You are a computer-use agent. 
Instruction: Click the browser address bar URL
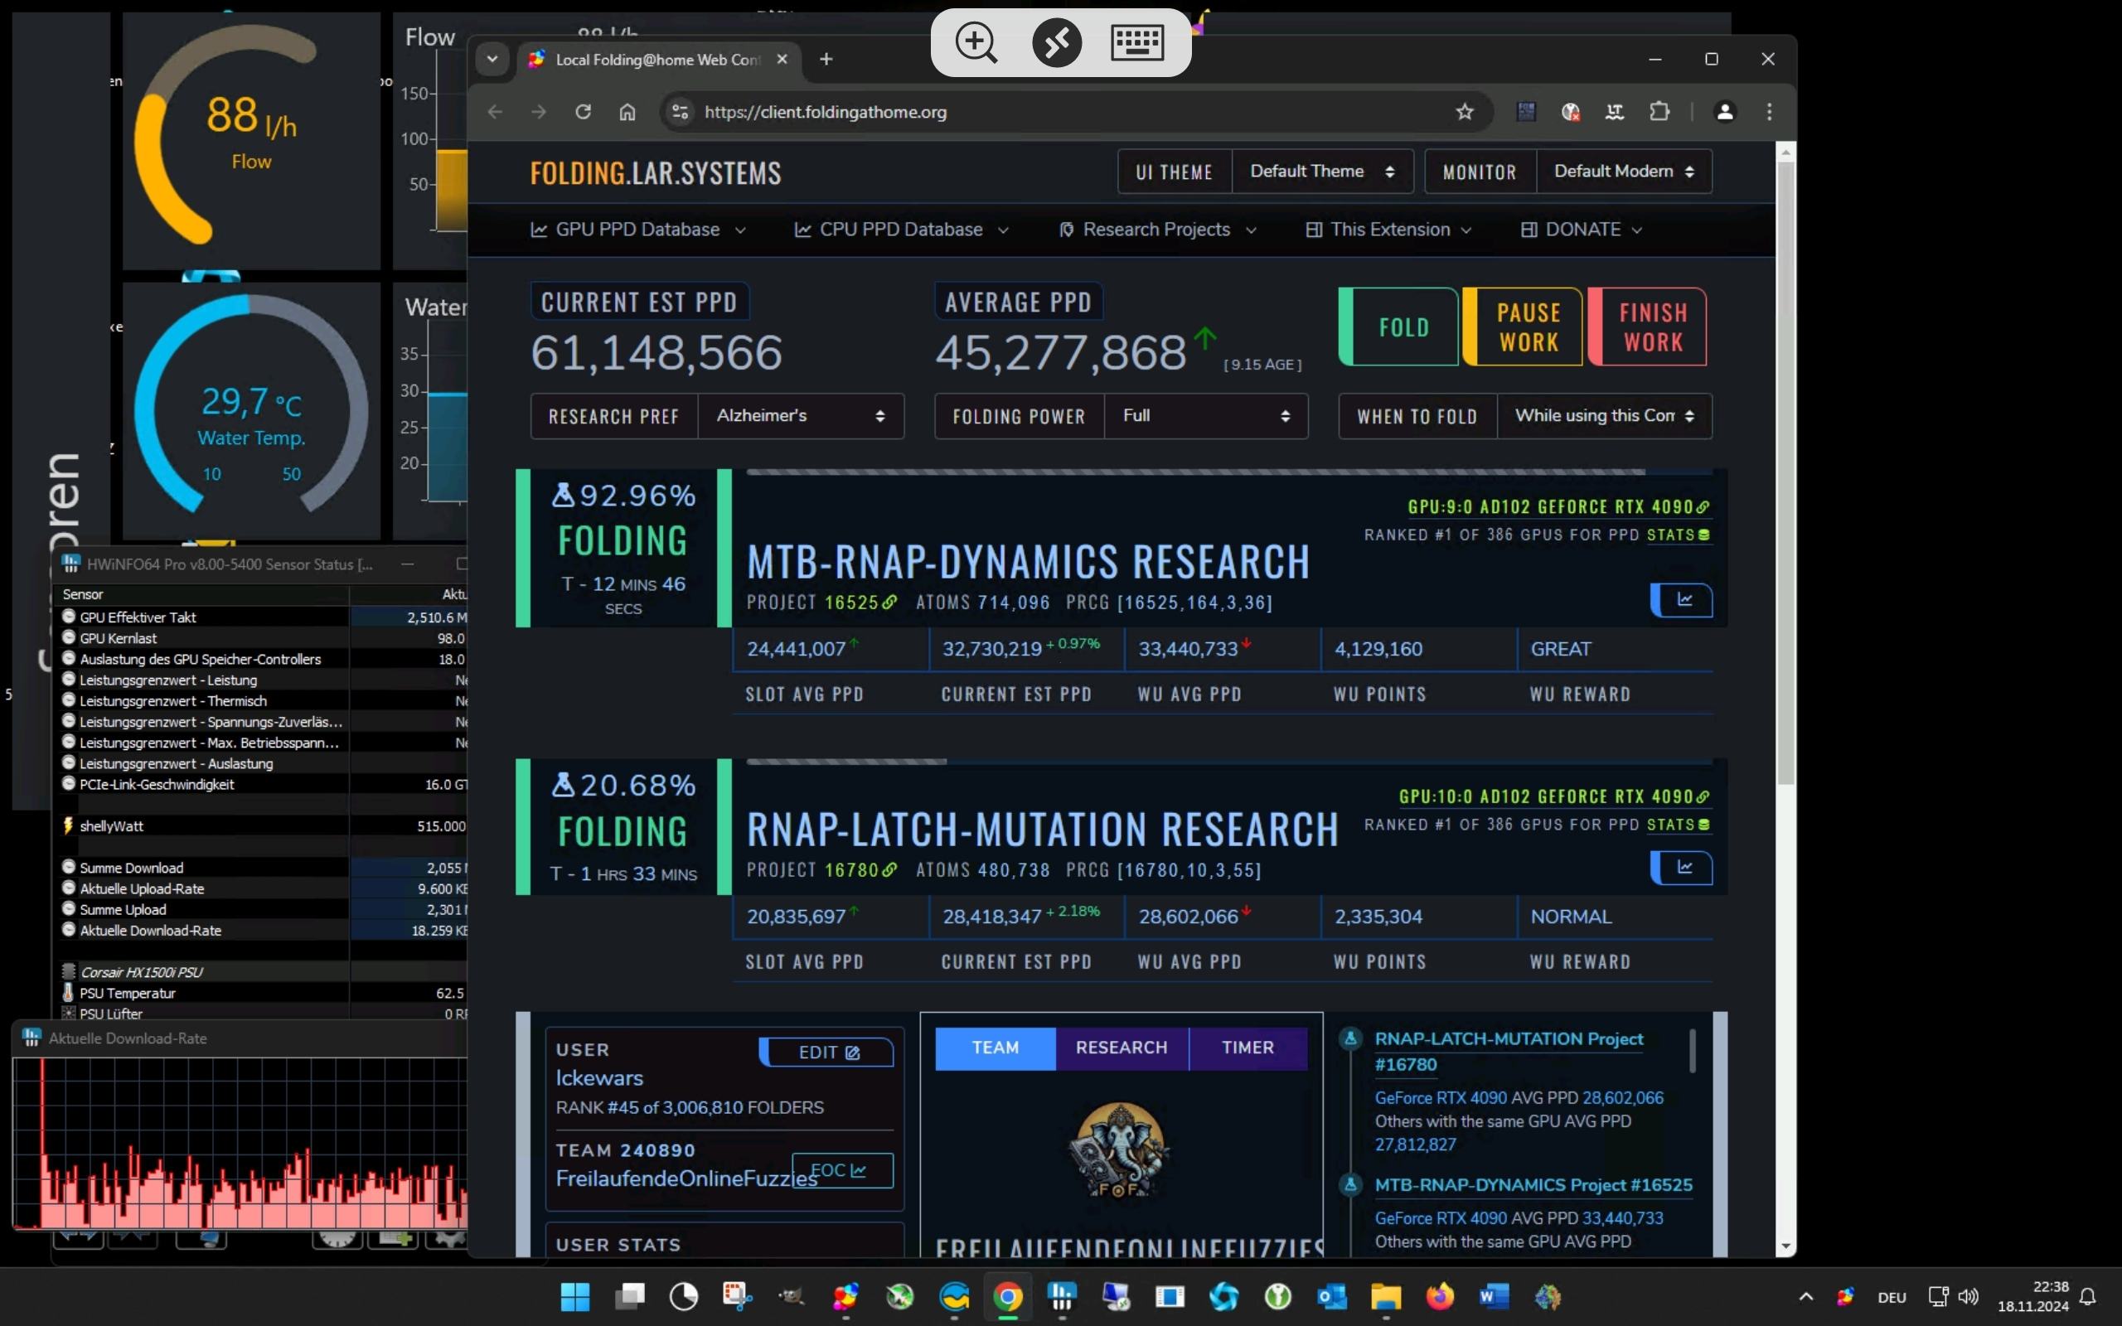tap(824, 112)
